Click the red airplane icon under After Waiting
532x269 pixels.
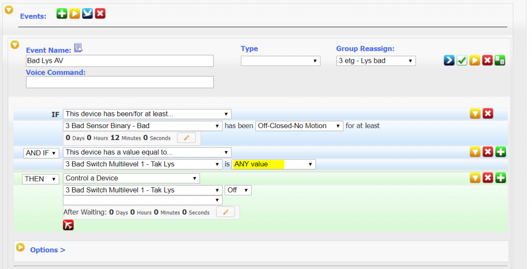click(68, 225)
